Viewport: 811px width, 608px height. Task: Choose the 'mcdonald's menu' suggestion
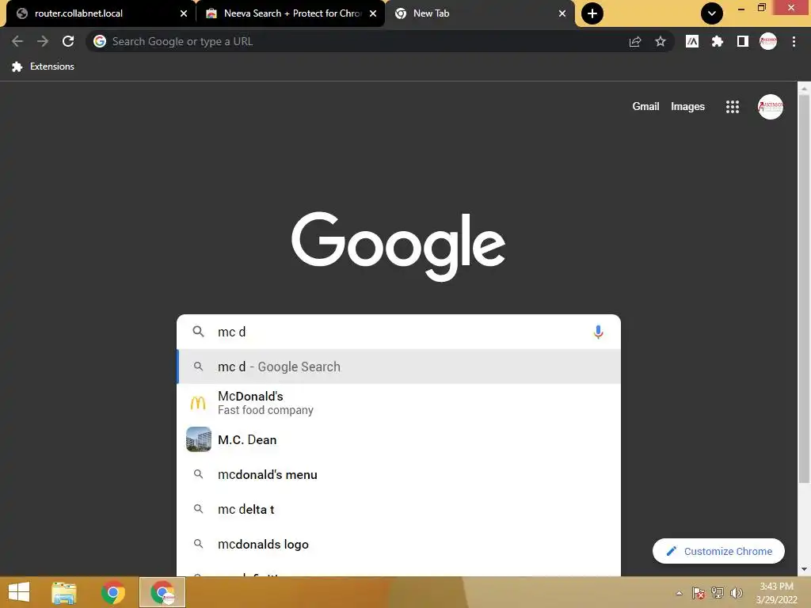(398, 474)
